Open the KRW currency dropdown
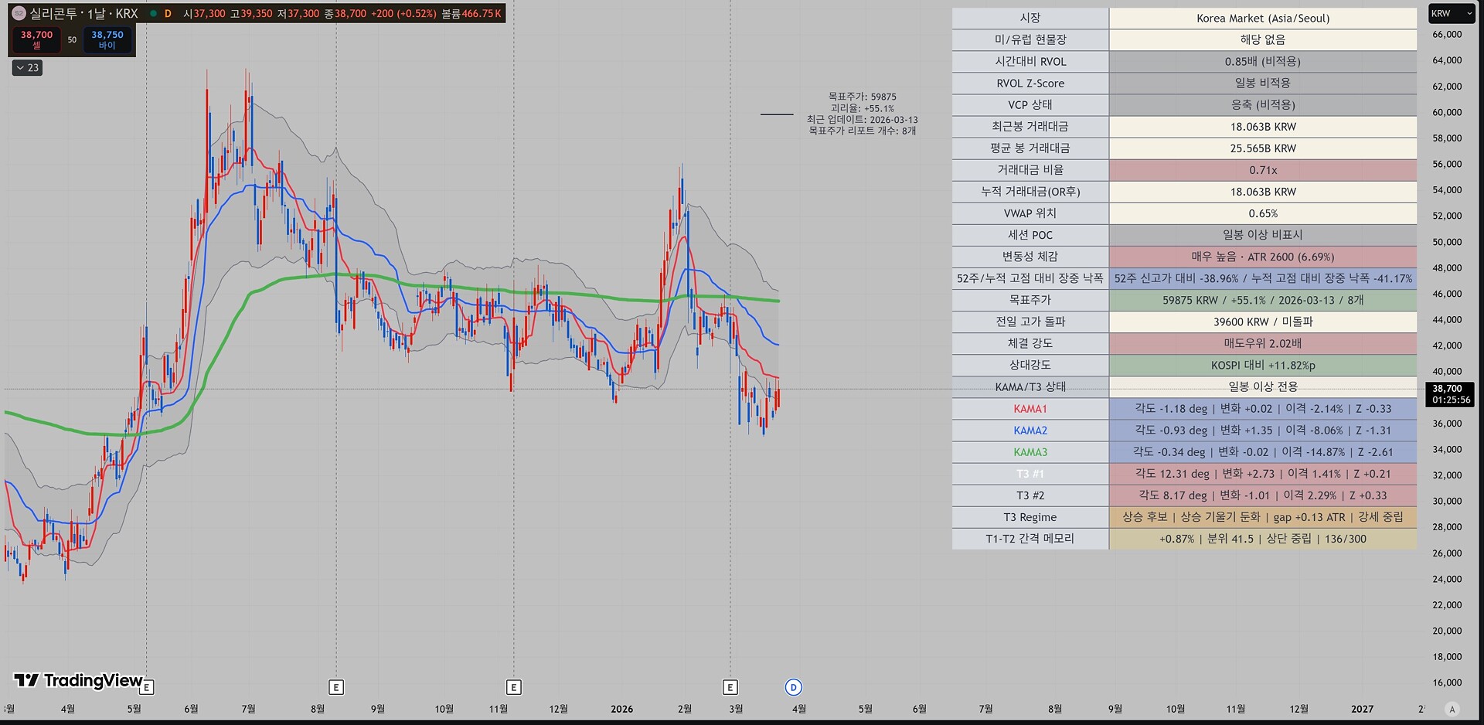This screenshot has width=1484, height=725. [x=1451, y=13]
